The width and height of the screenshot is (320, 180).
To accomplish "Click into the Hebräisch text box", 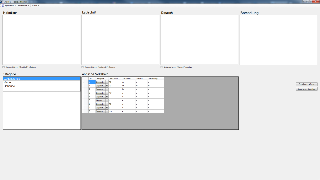I will [x=41, y=40].
